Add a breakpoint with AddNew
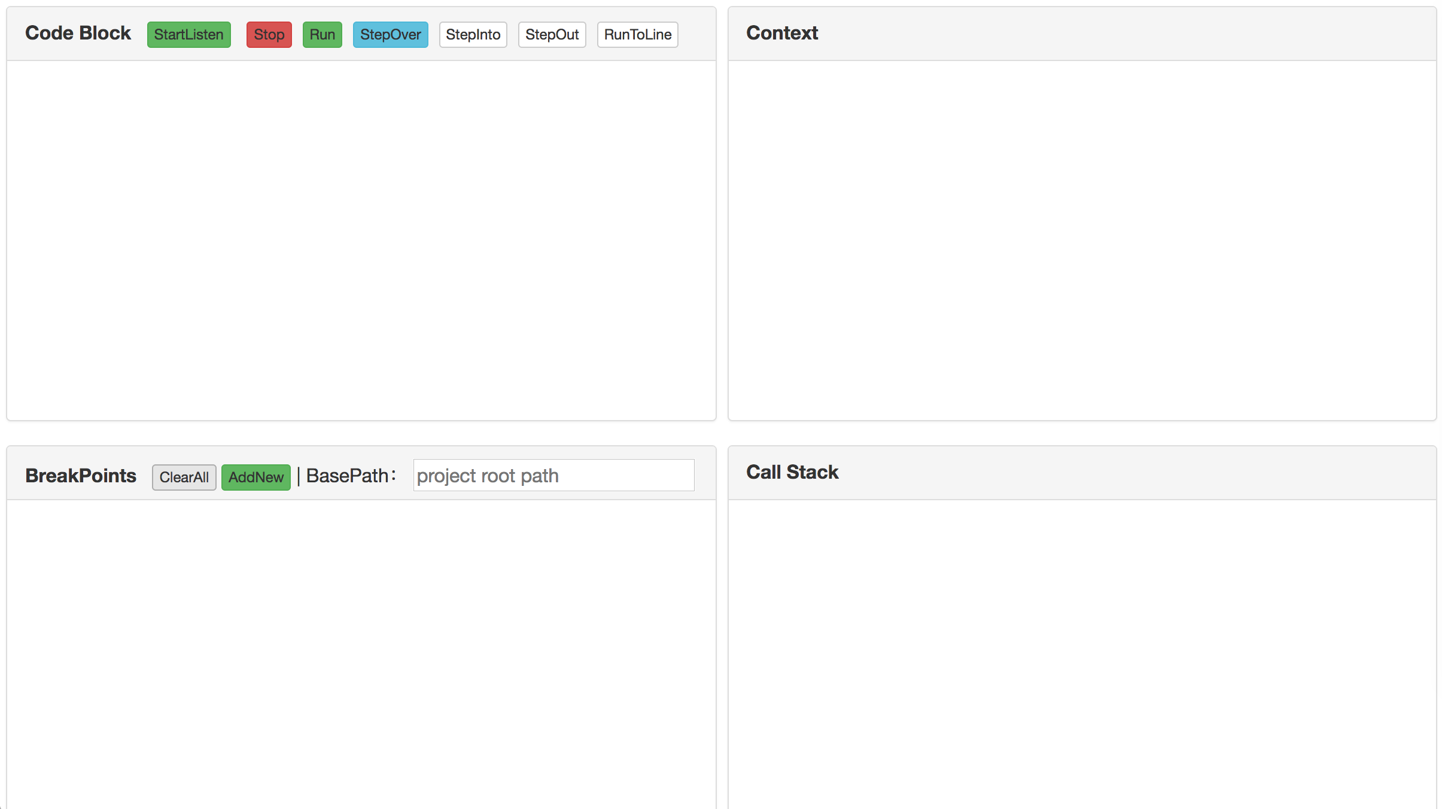The image size is (1442, 809). [x=255, y=477]
